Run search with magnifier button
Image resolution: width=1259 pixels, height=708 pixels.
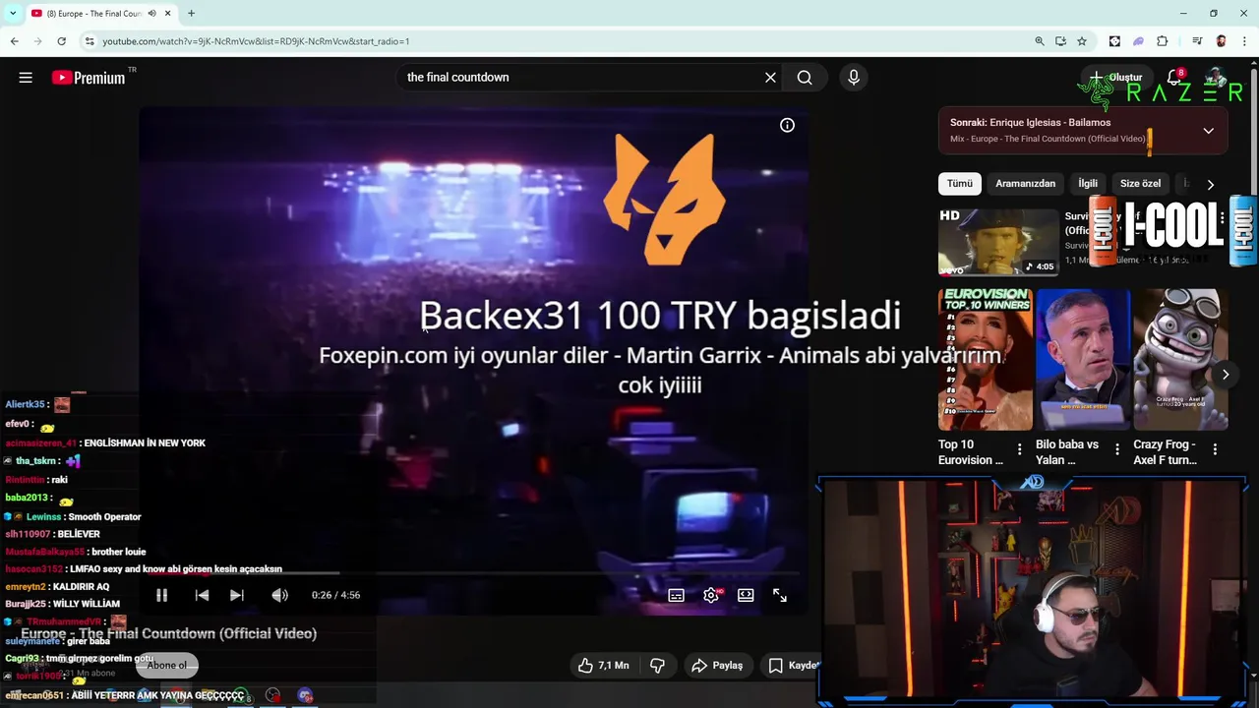[x=805, y=78]
